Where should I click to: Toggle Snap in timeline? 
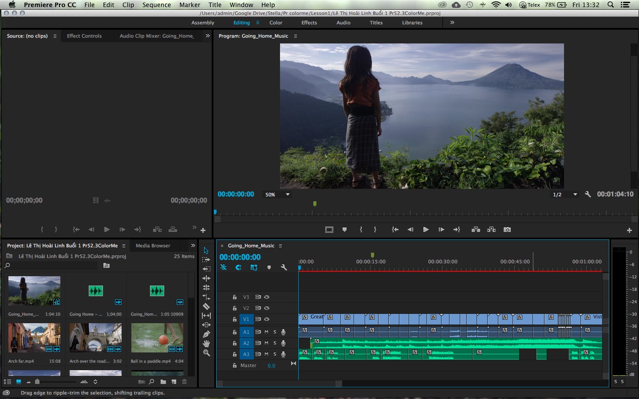click(238, 267)
